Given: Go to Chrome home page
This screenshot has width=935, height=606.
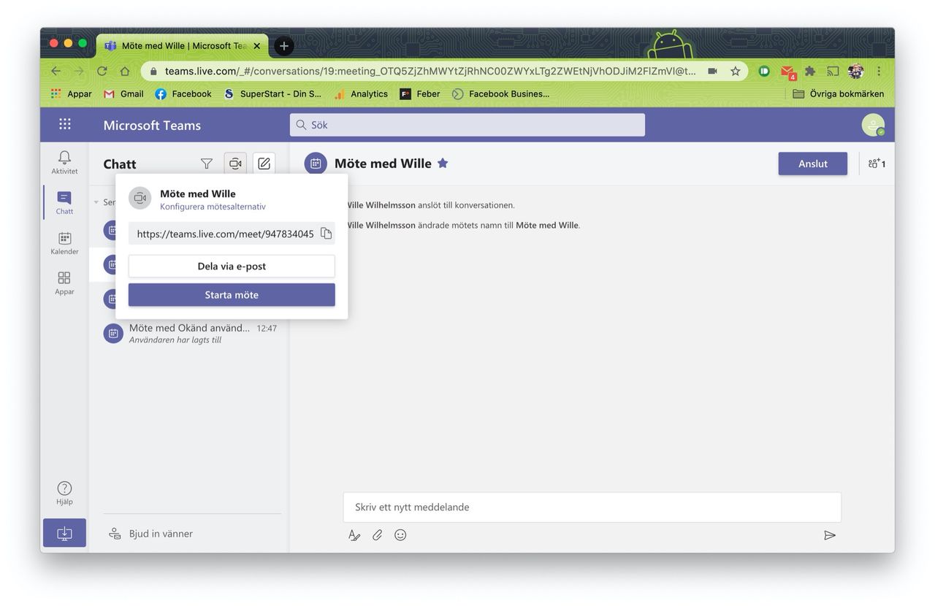Looking at the screenshot, I should pyautogui.click(x=125, y=71).
